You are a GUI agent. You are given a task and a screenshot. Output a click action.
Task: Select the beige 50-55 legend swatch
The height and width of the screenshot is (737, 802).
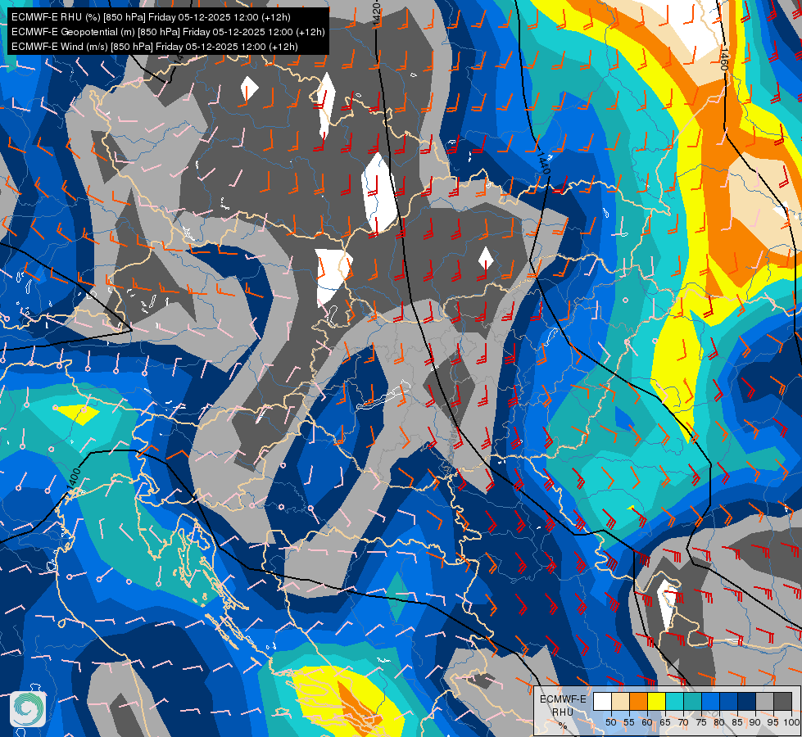click(x=620, y=701)
